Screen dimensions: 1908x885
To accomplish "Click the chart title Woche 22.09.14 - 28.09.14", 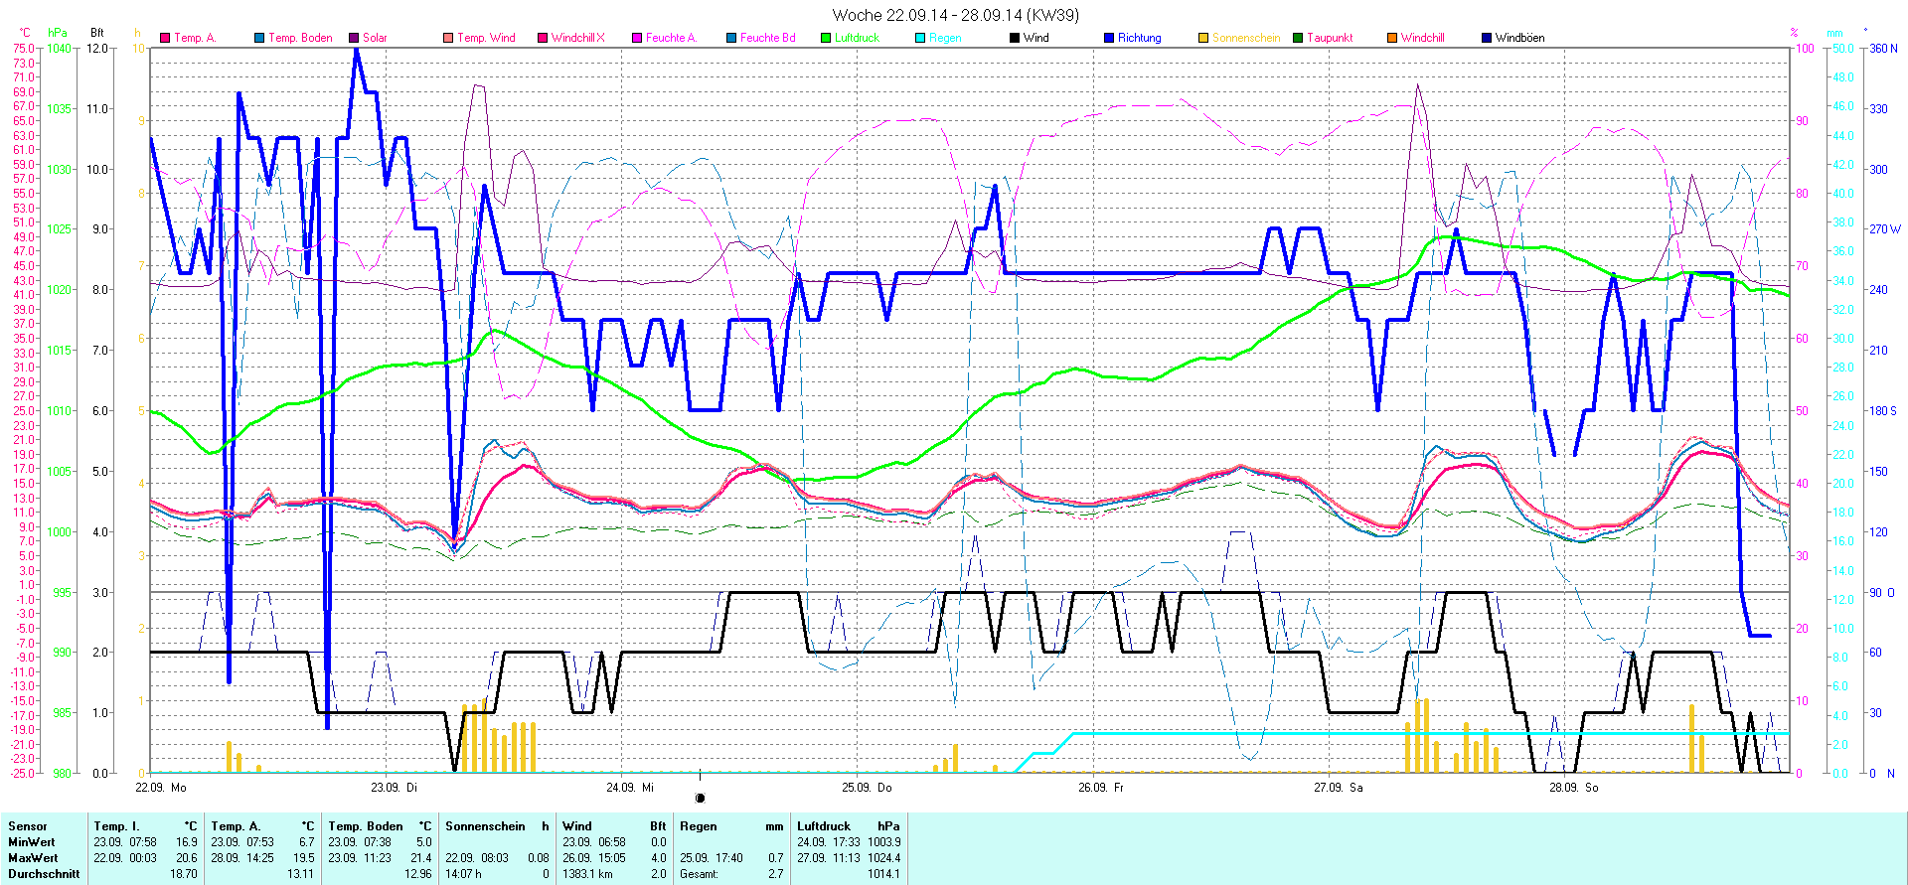I will [955, 15].
